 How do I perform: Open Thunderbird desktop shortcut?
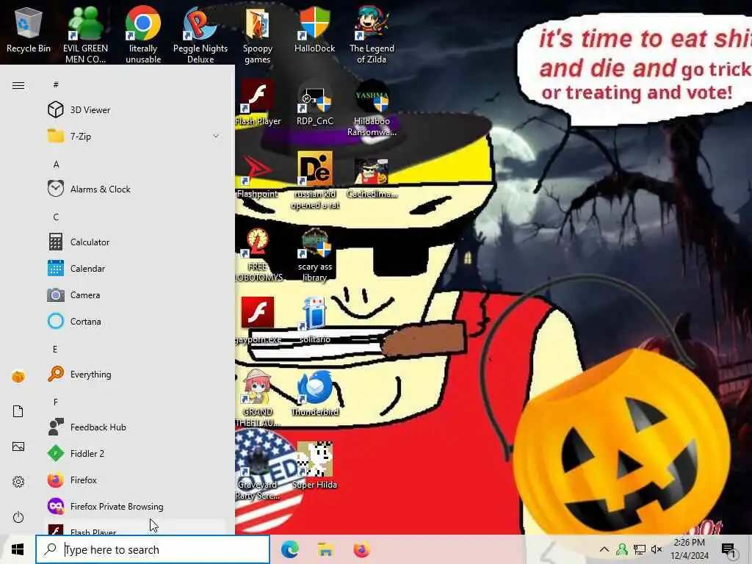[x=314, y=394]
